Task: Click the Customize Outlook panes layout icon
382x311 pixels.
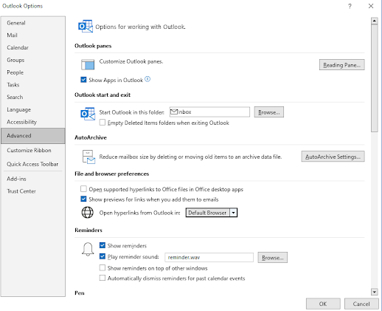Action: [x=88, y=64]
